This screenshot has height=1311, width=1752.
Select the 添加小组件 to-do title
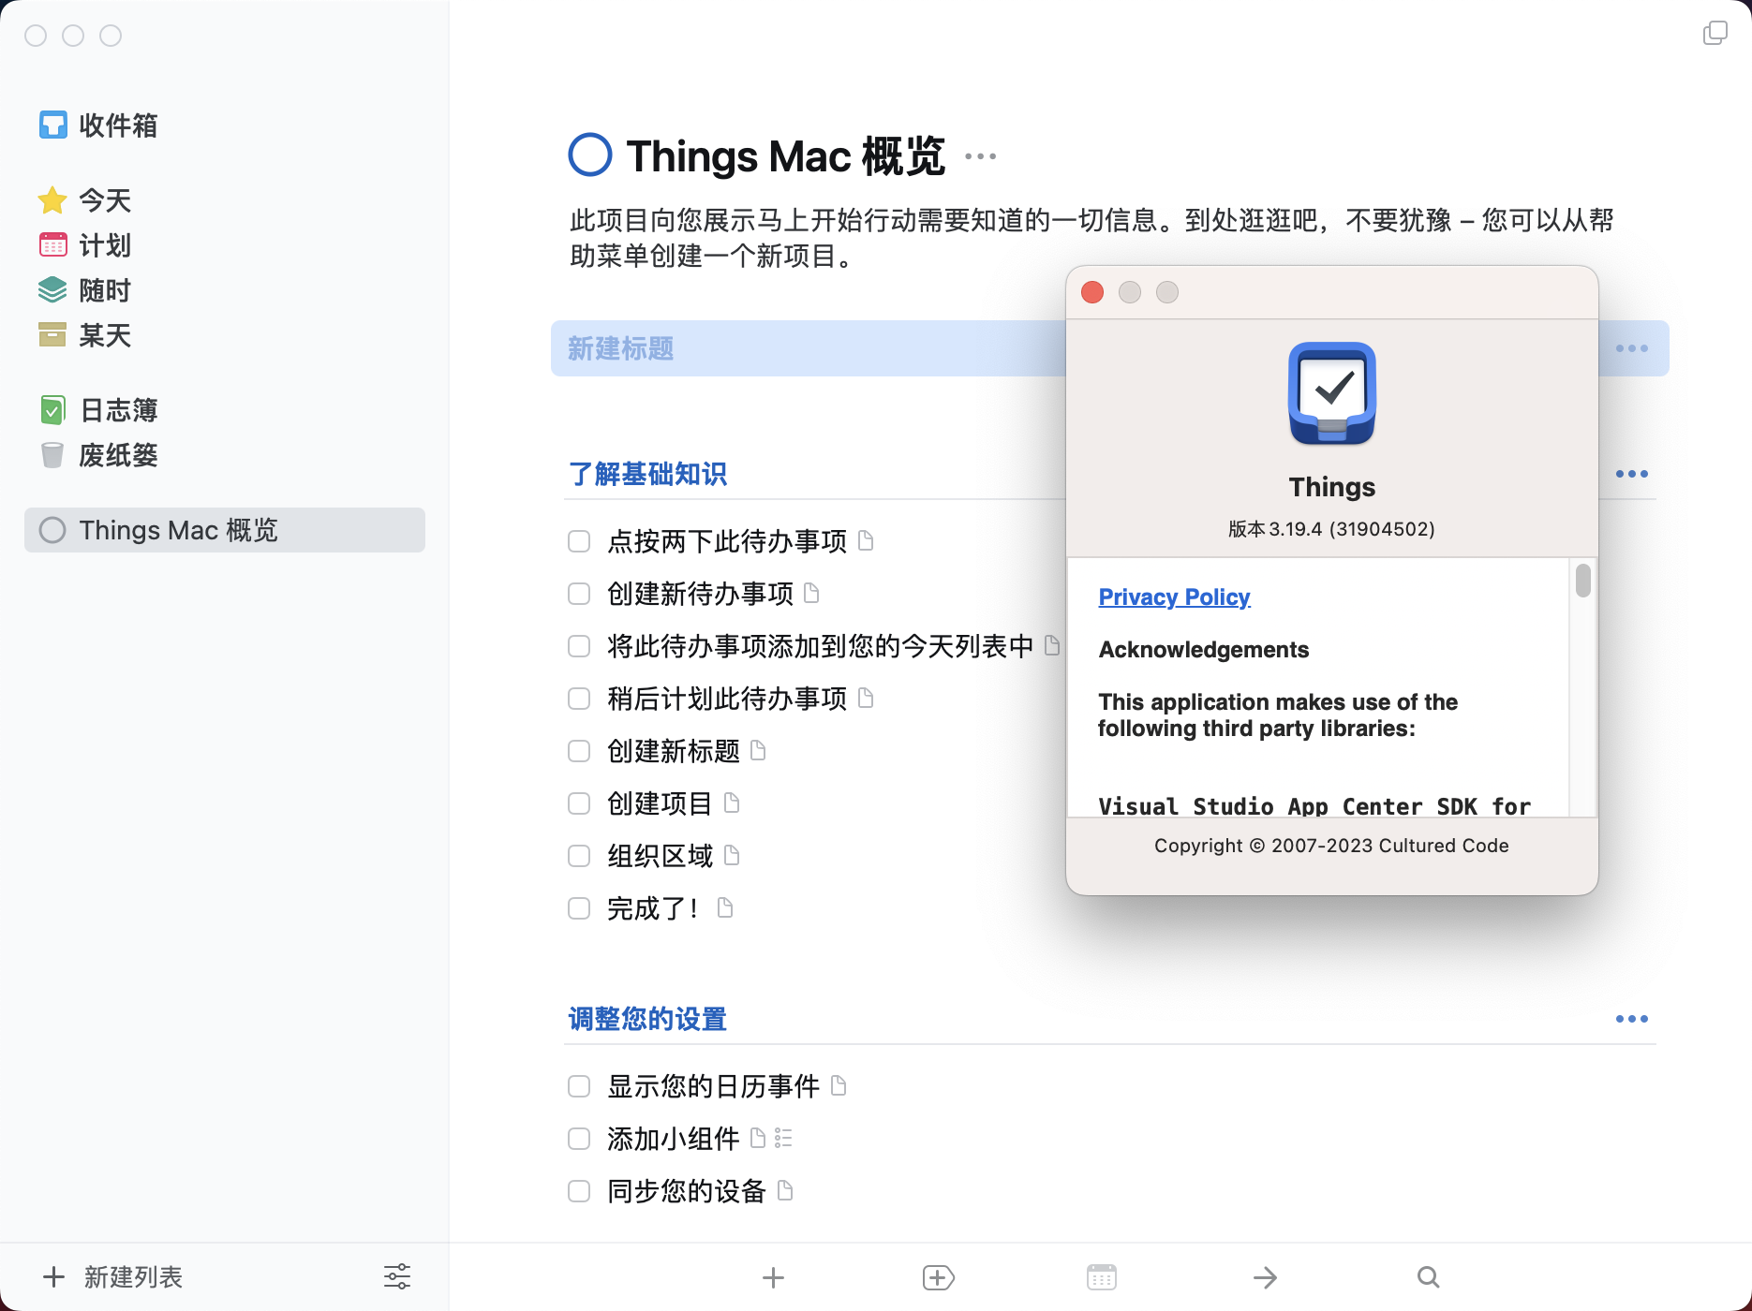pyautogui.click(x=674, y=1139)
